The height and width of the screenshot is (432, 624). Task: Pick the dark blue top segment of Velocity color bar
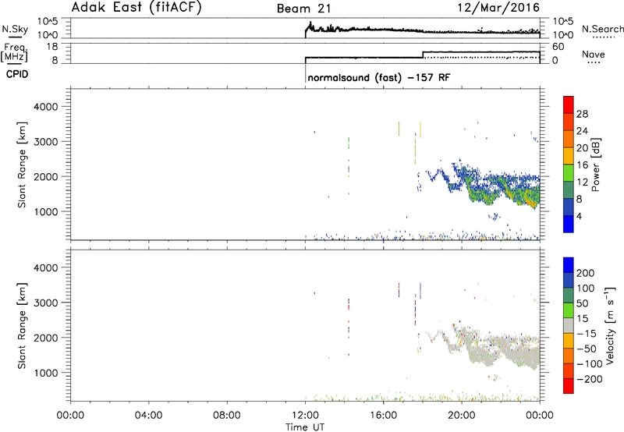pyautogui.click(x=569, y=265)
